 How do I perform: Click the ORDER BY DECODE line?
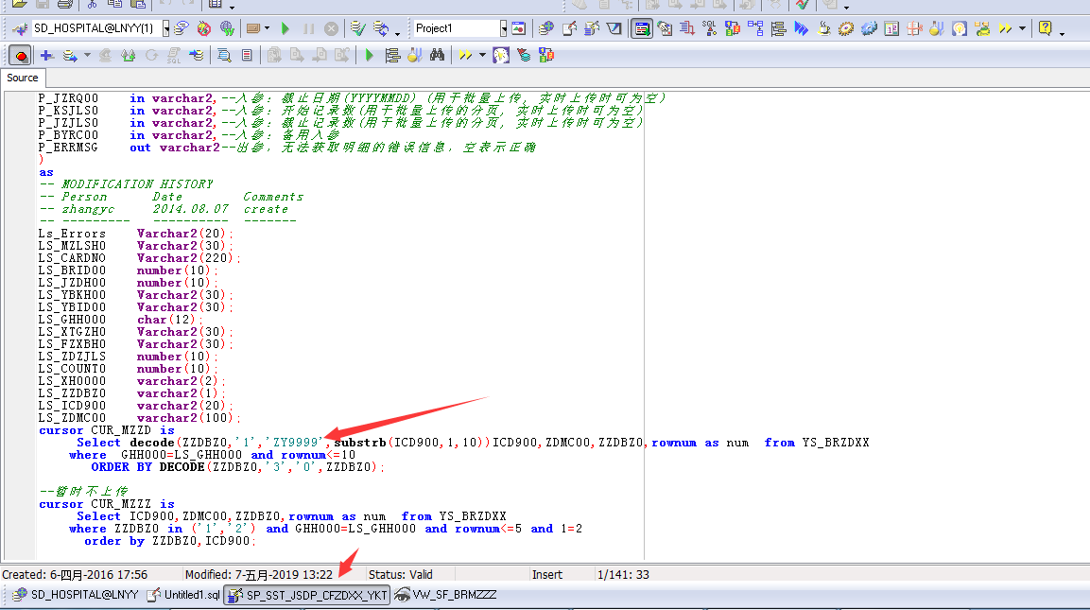[x=237, y=467]
